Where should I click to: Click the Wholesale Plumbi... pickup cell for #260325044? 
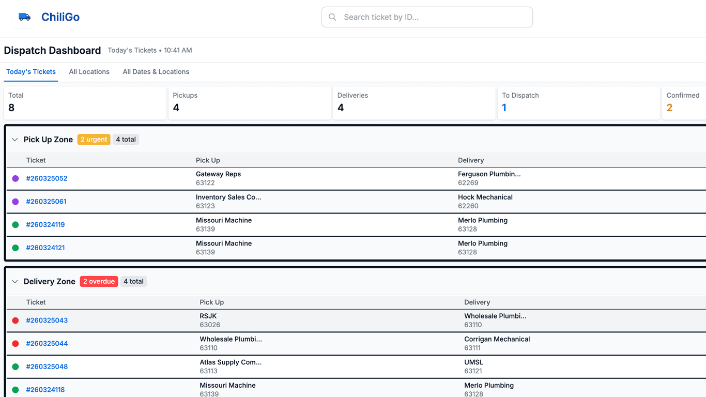coord(231,344)
